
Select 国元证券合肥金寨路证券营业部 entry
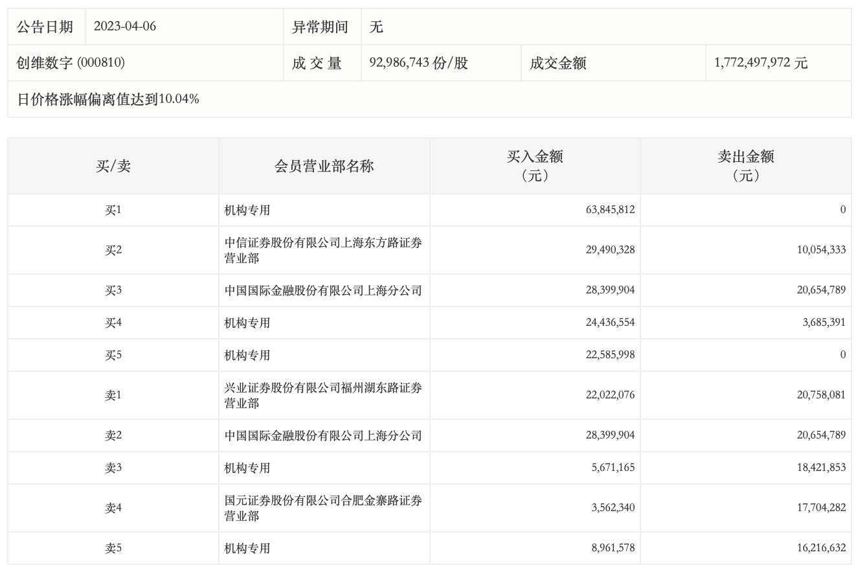coord(322,508)
